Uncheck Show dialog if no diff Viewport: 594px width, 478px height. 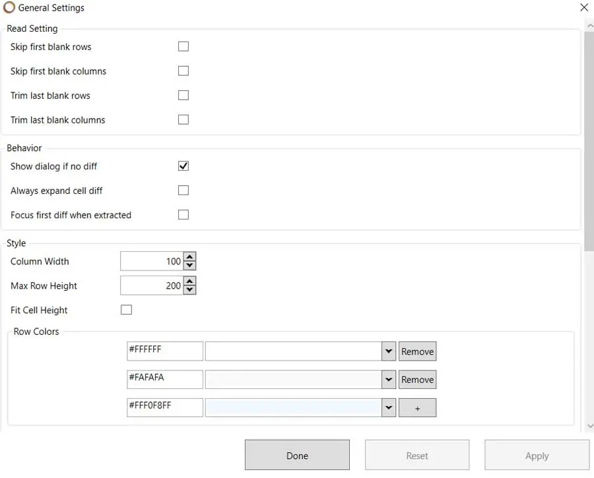click(183, 166)
